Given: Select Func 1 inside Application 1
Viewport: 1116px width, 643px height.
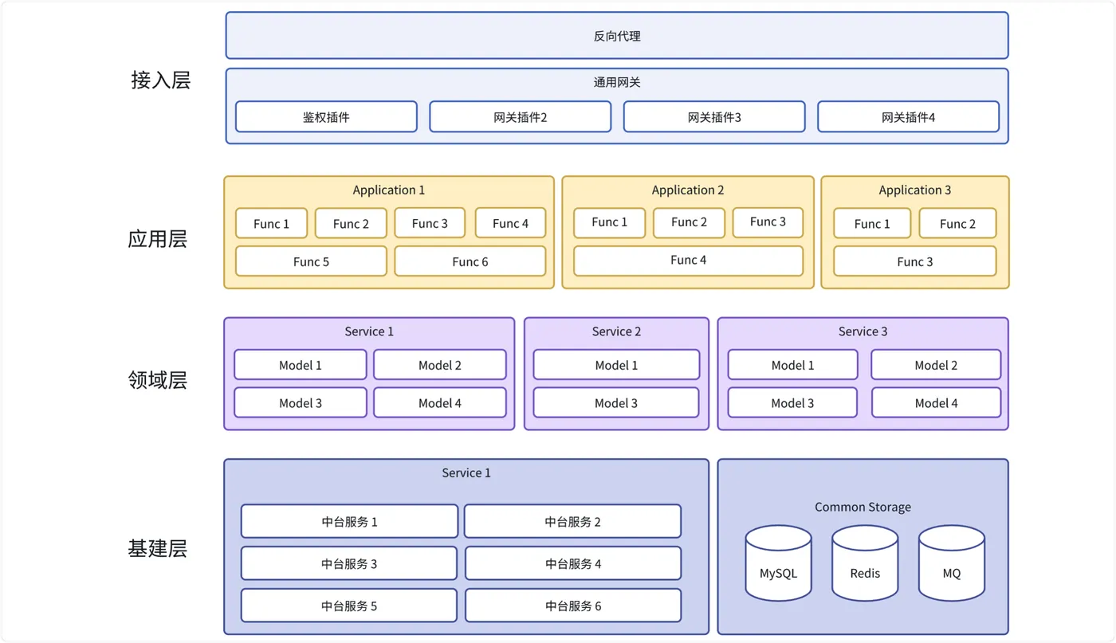Looking at the screenshot, I should click(x=272, y=223).
